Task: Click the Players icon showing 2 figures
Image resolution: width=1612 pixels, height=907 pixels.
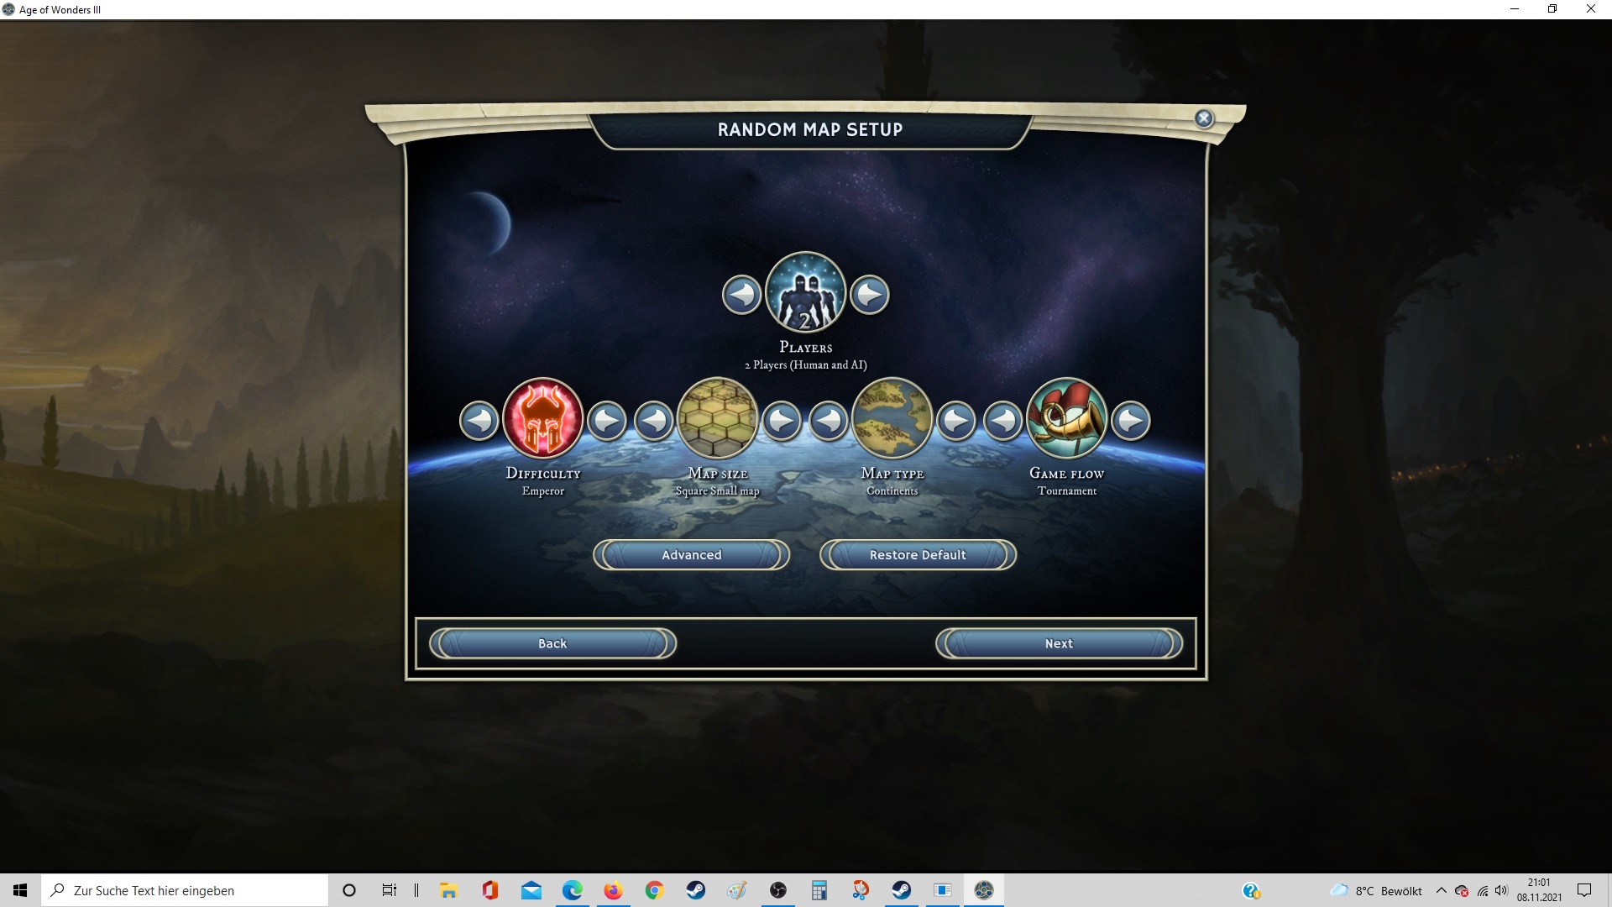Action: coord(805,292)
